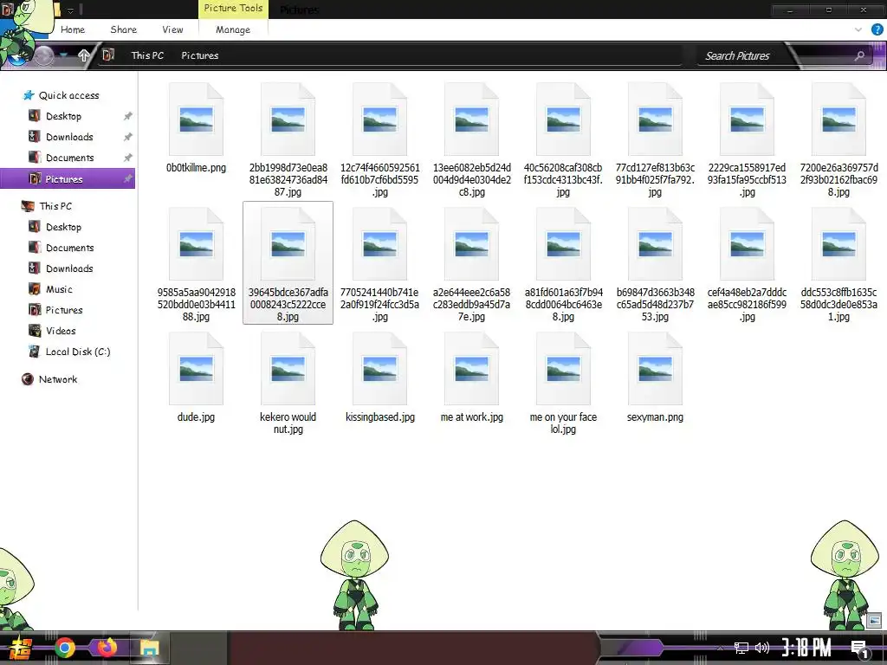Open the View ribbon tab
Screen dimensions: 887x665
click(x=172, y=29)
